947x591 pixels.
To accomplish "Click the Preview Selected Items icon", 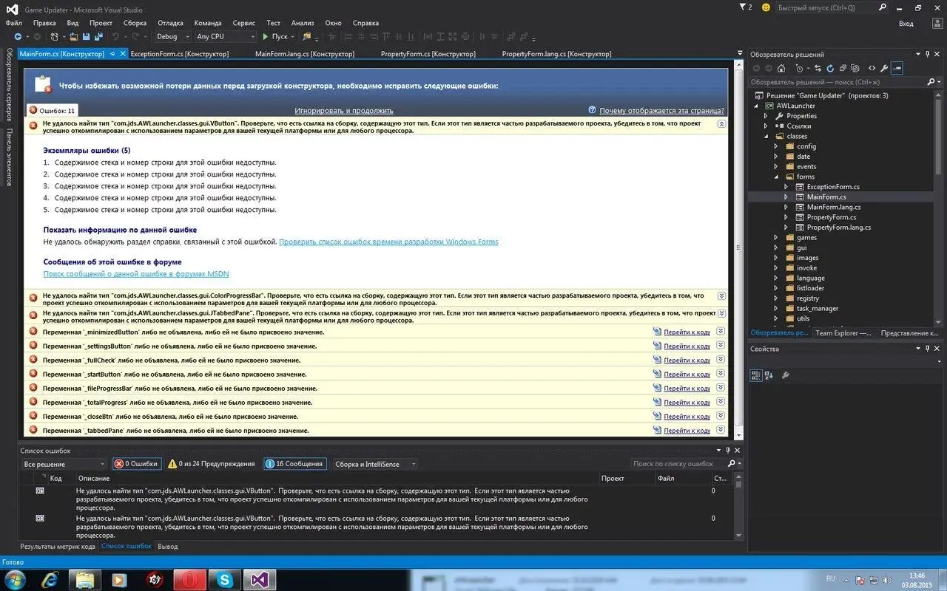I will coord(897,68).
